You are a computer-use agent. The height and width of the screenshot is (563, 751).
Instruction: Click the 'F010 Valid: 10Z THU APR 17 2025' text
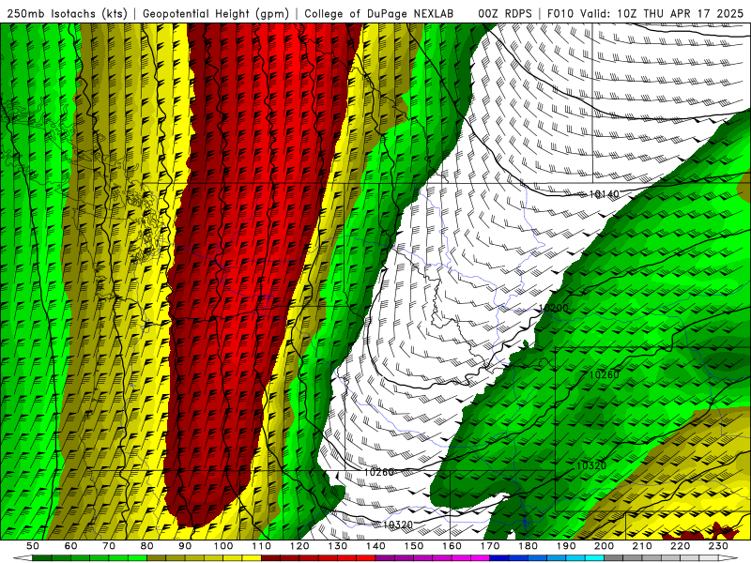click(x=645, y=13)
